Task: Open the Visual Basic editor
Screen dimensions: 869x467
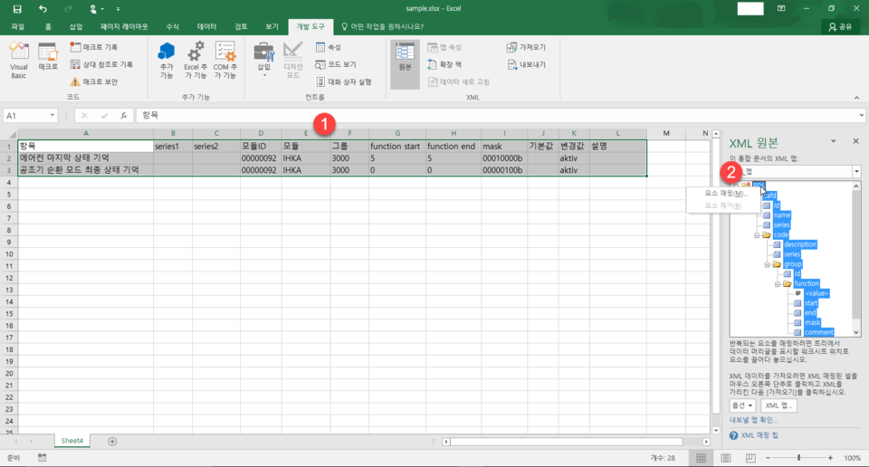Action: click(x=19, y=61)
